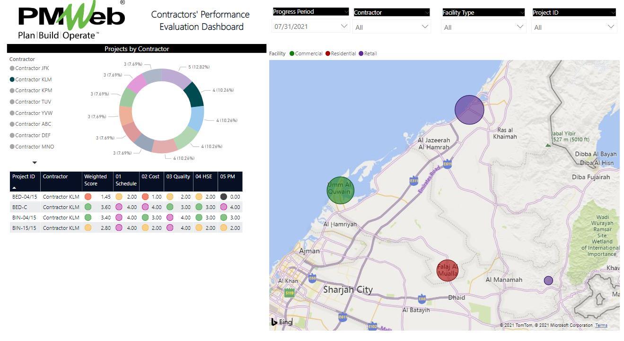Expand the Contractor slicer header chevron

coord(427,13)
